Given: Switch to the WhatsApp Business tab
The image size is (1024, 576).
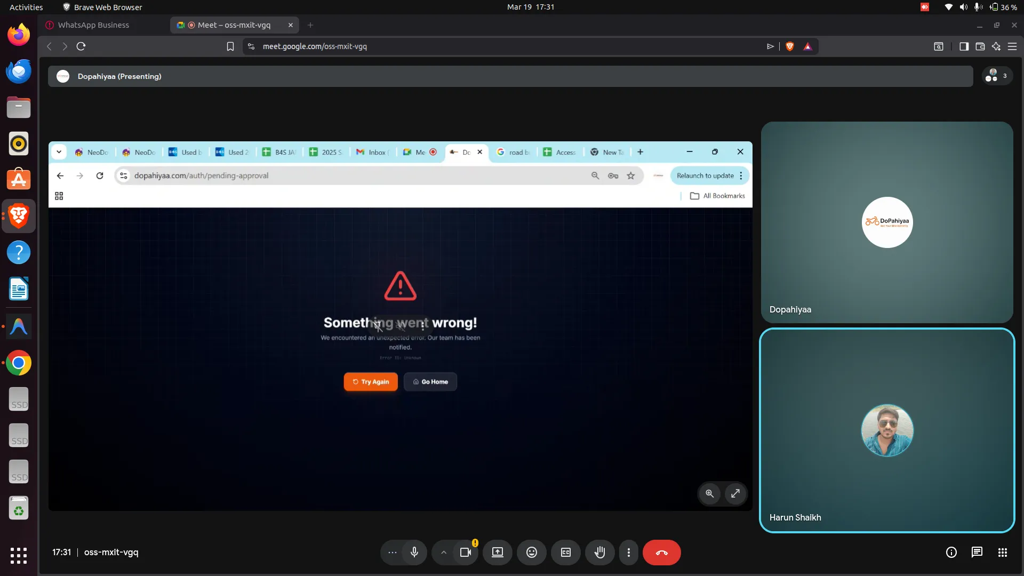Looking at the screenshot, I should pyautogui.click(x=93, y=25).
